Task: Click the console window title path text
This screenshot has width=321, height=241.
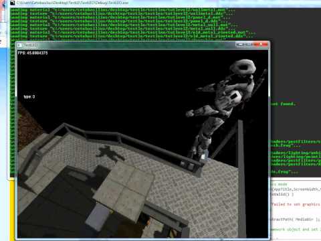Action: click(72, 3)
